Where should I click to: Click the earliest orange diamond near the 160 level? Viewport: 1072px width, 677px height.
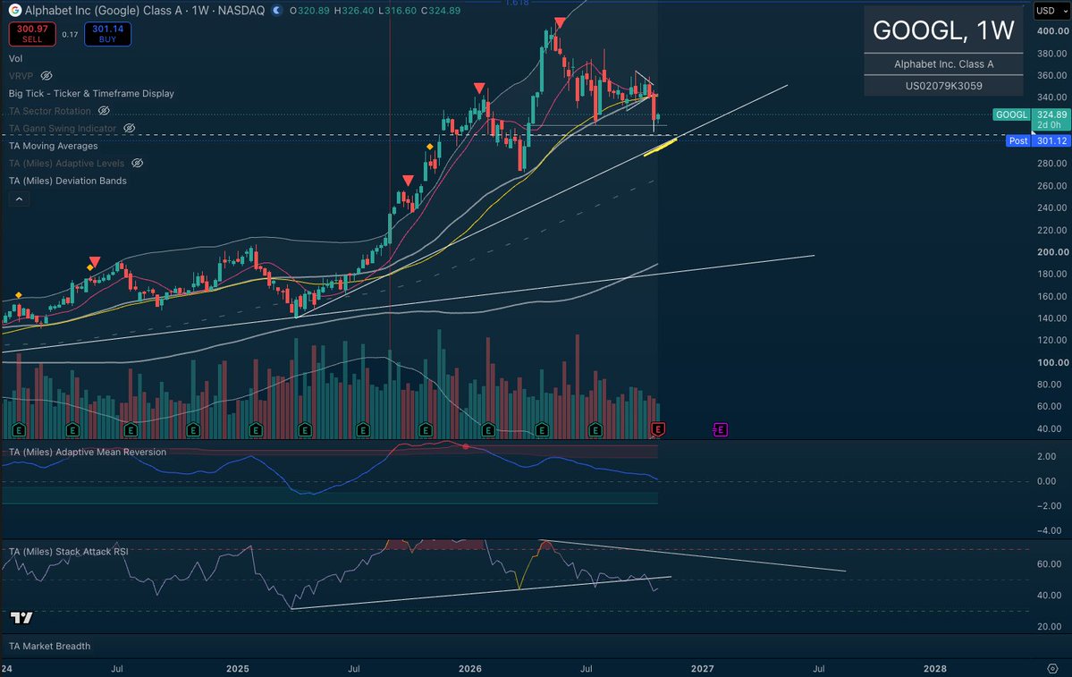[19, 295]
